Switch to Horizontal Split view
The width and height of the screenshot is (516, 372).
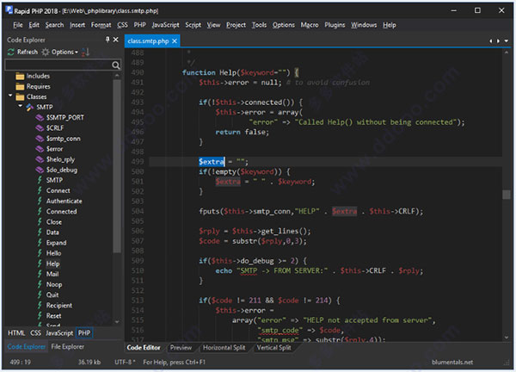pos(224,348)
